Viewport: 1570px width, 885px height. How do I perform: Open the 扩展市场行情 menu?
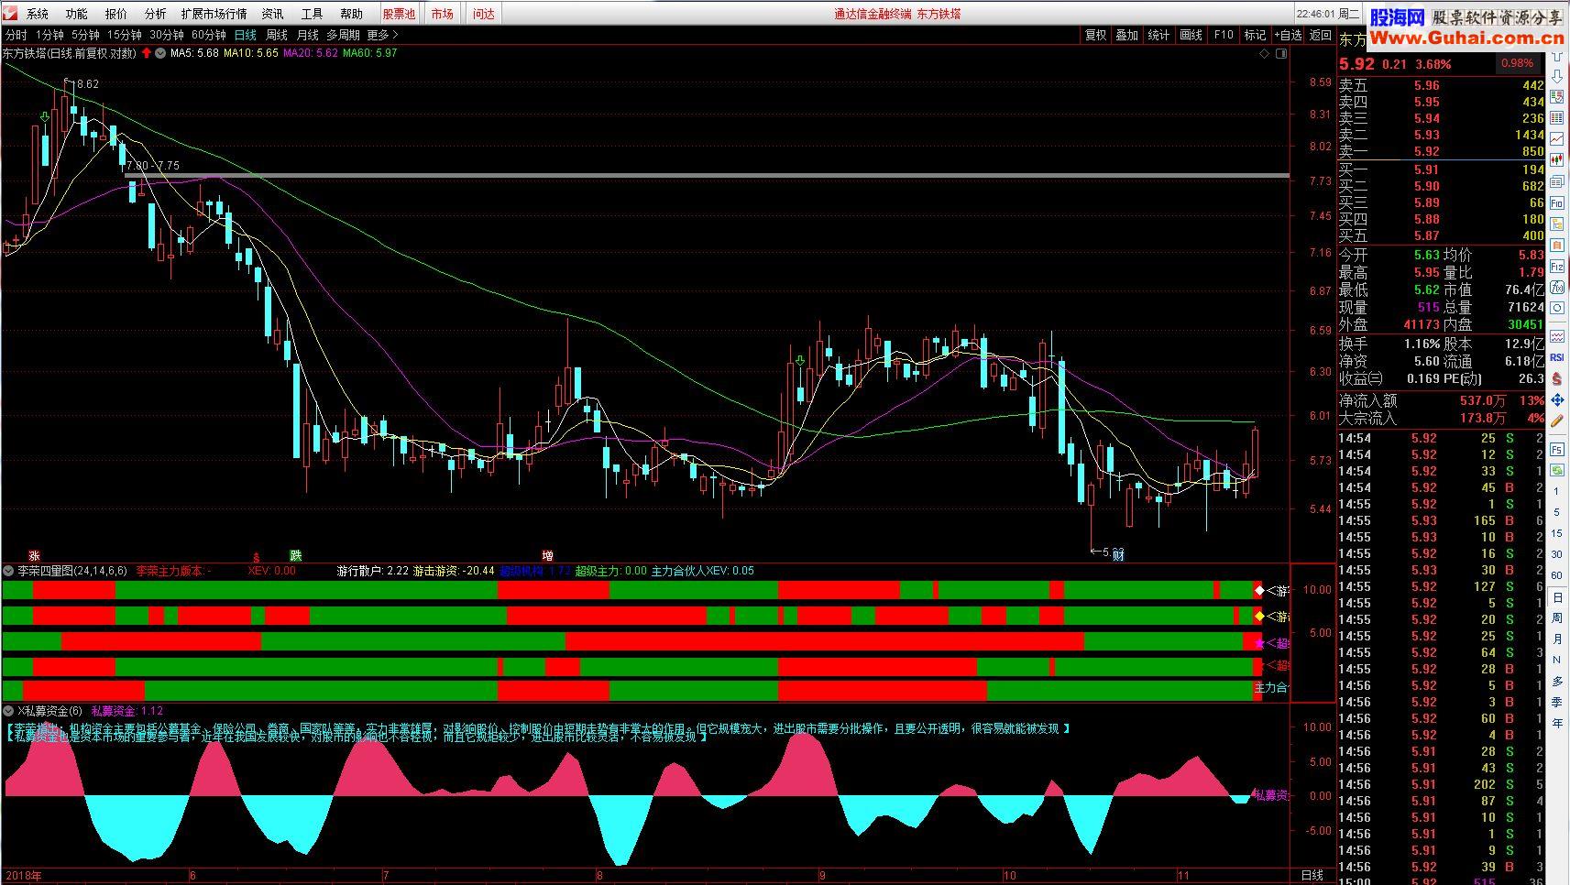214,14
